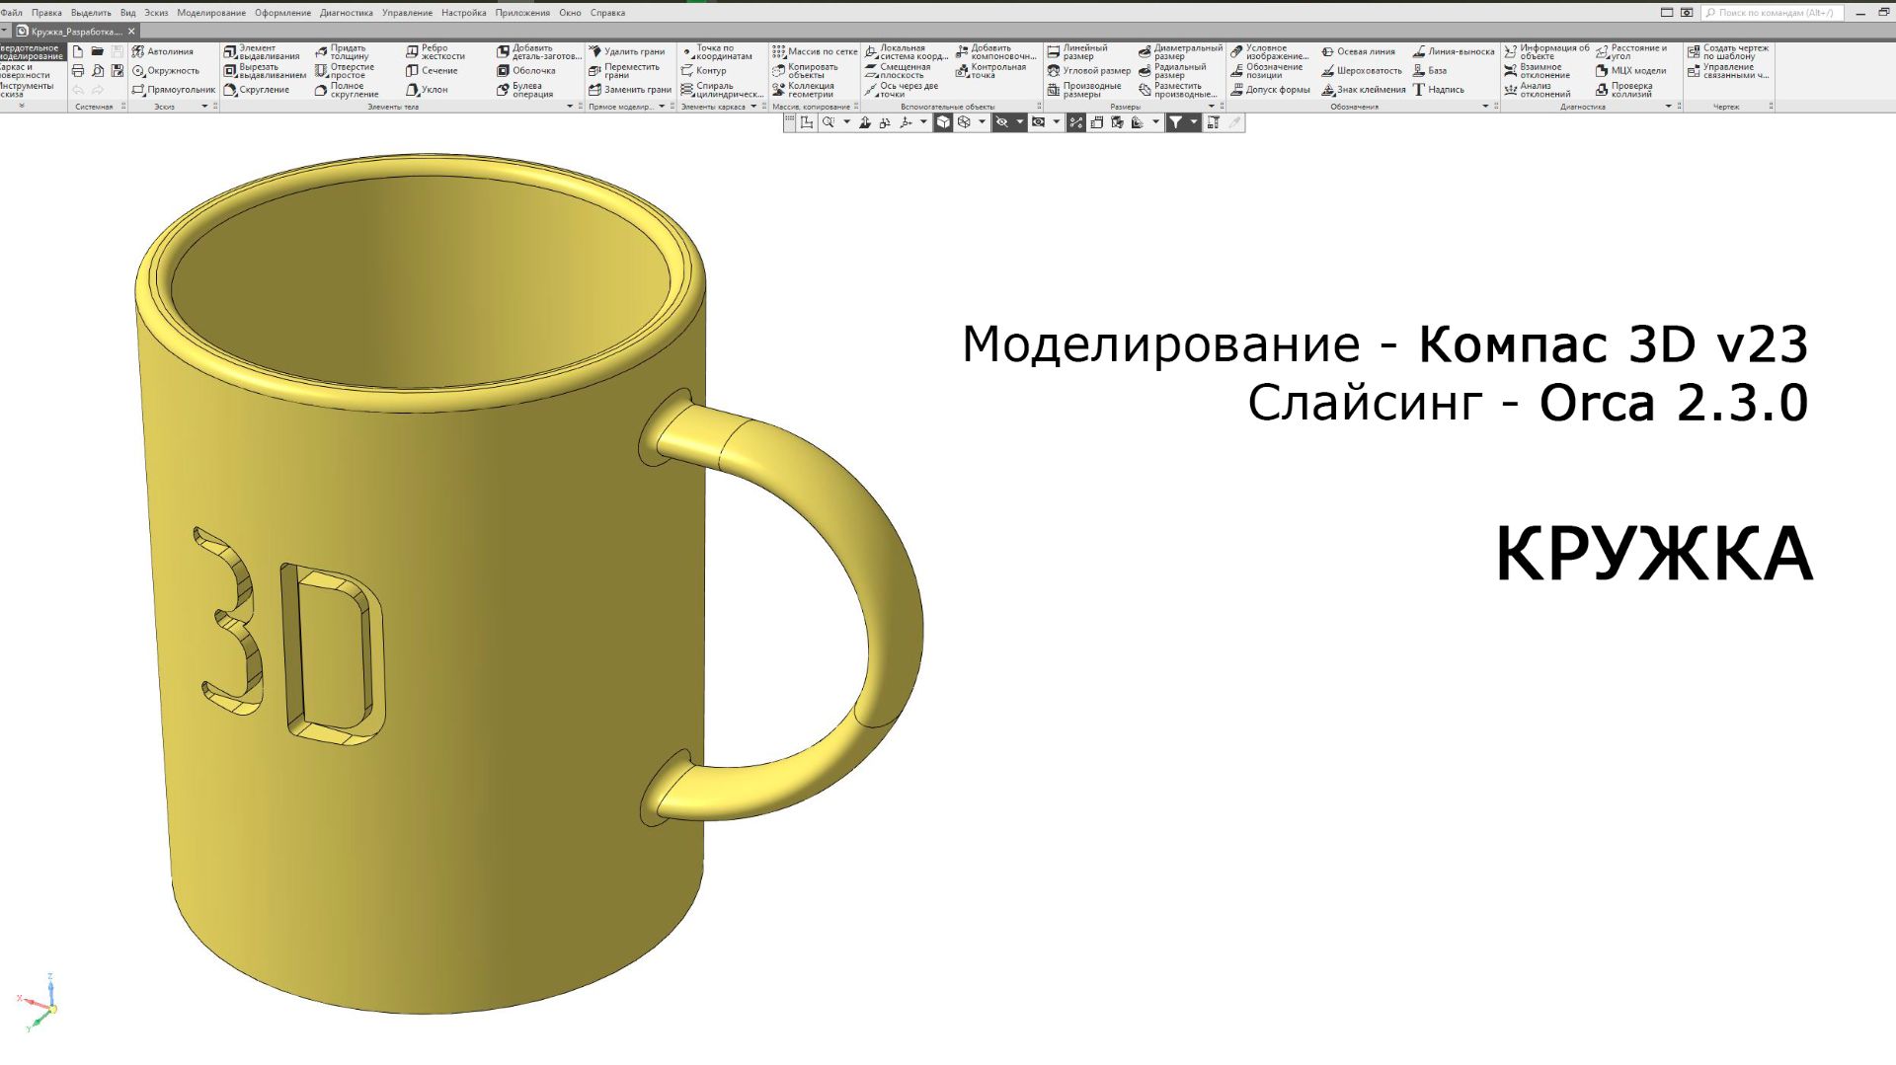1896x1065 pixels.
Task: Open the Настройка menu
Action: [463, 13]
